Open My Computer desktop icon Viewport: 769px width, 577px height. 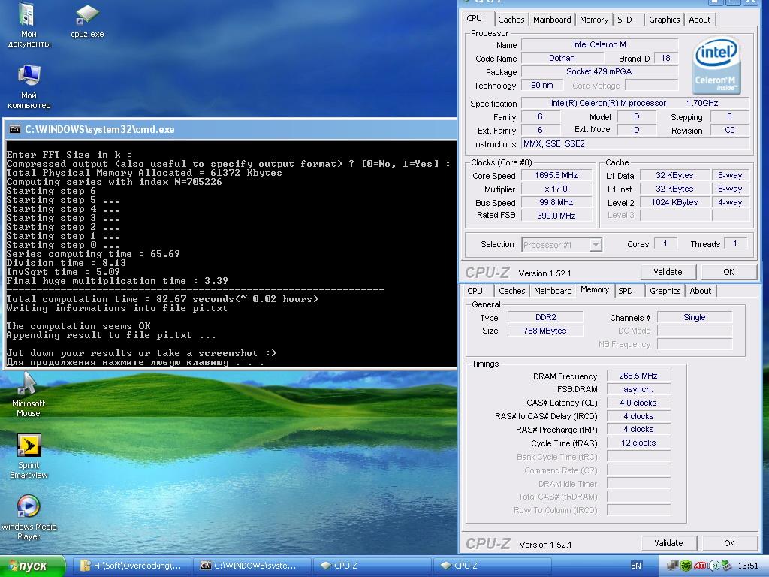29,86
